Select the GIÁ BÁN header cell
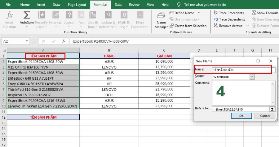Screen dimensions: 279x147 tap(164, 56)
